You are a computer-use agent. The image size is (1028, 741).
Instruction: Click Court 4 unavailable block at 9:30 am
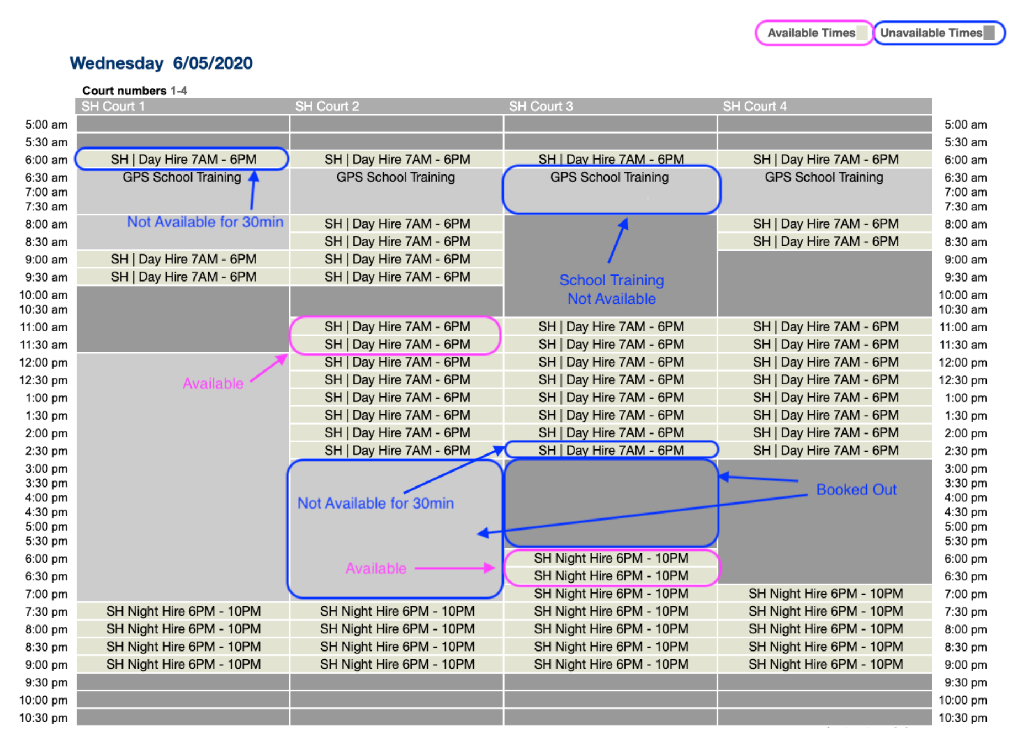[x=825, y=284]
